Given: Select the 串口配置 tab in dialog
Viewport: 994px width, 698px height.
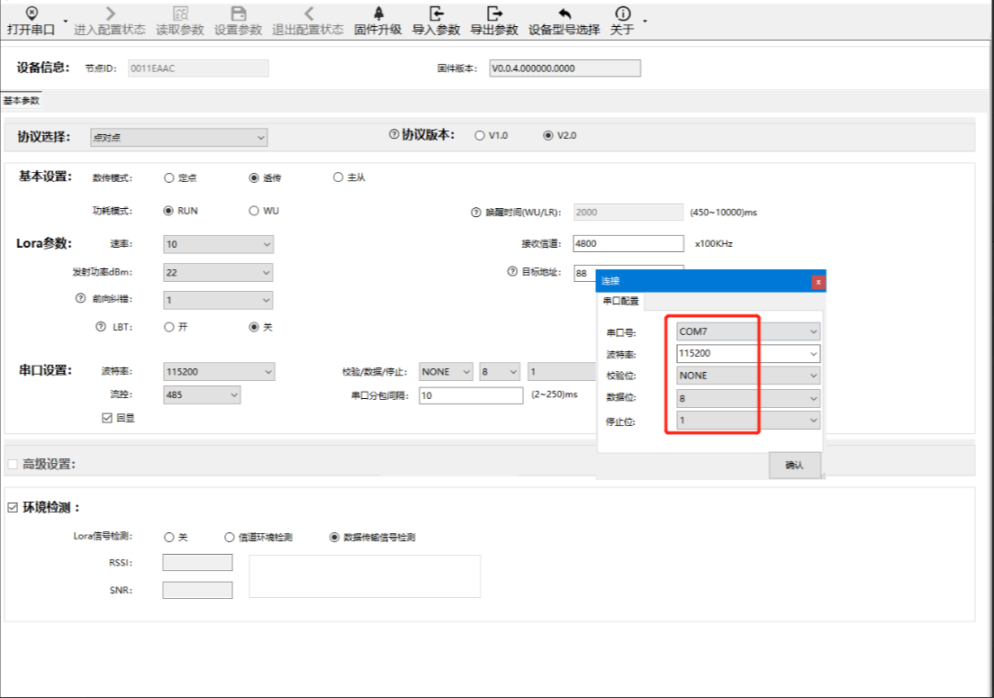Looking at the screenshot, I should click(x=620, y=301).
